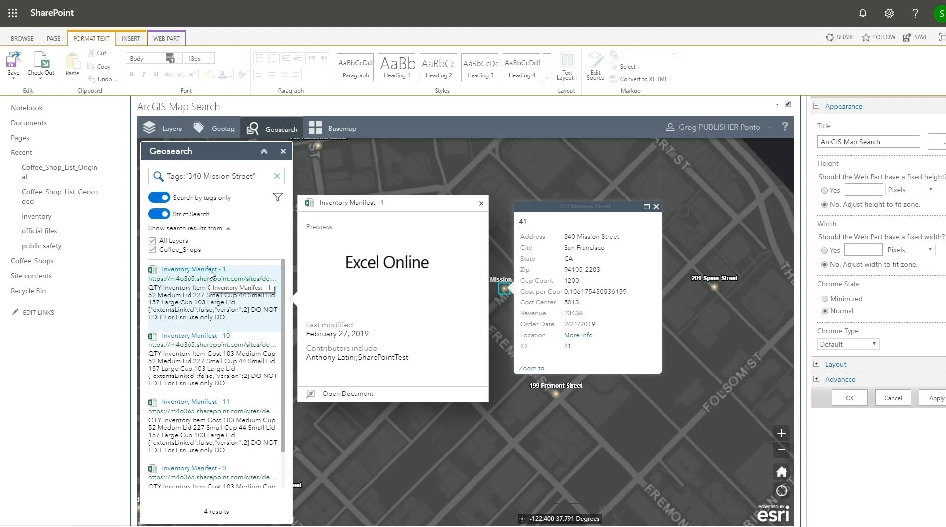The image size is (946, 527).
Task: Open the Chrome Type dropdown
Action: tap(848, 344)
